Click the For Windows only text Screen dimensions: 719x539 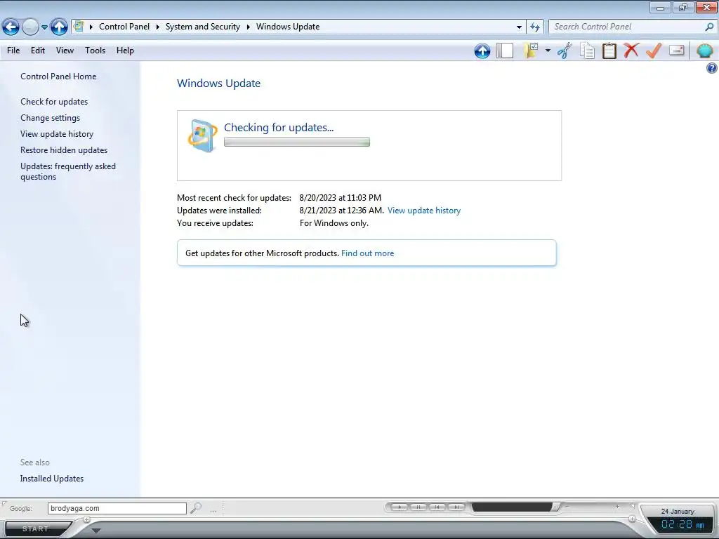[334, 223]
